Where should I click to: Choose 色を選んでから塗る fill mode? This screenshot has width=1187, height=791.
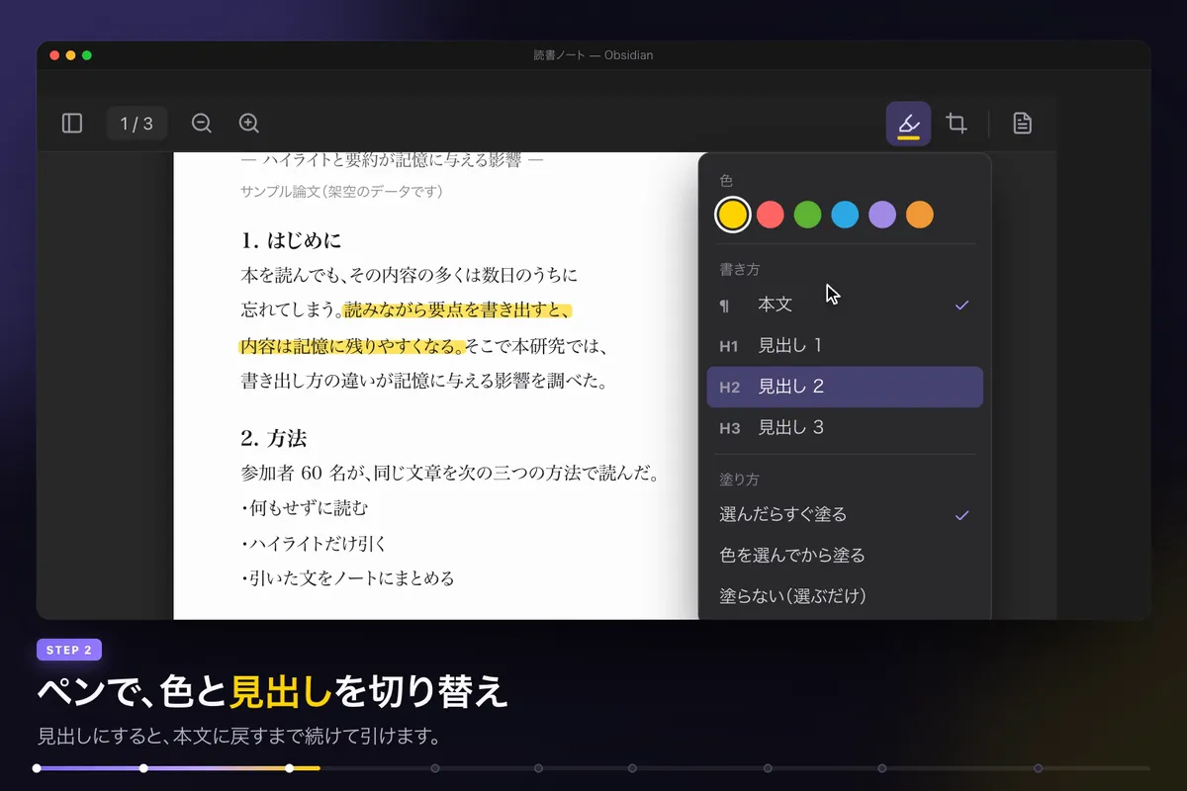point(845,556)
